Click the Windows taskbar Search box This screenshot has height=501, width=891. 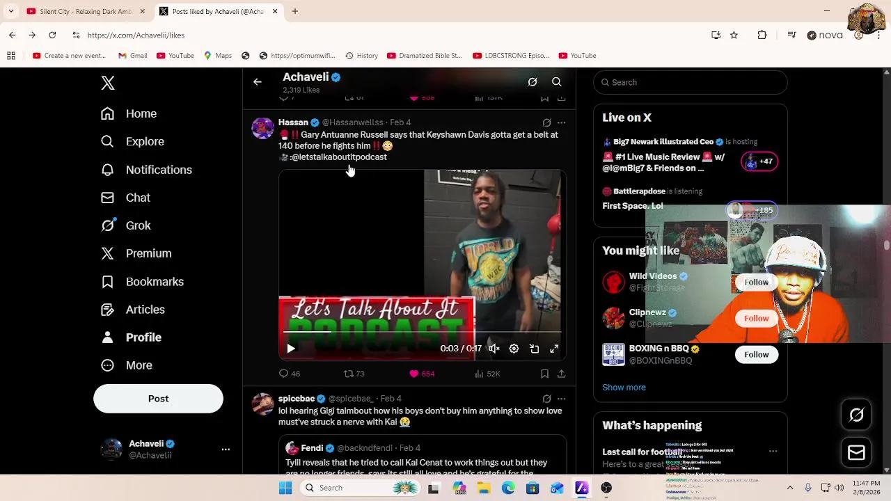click(x=359, y=488)
